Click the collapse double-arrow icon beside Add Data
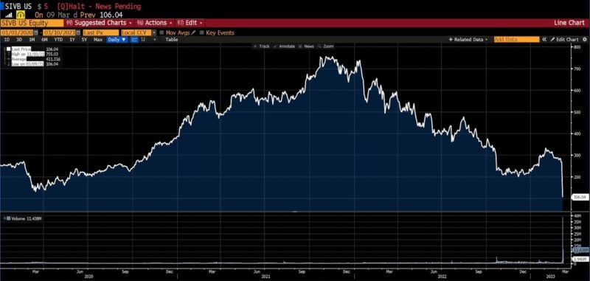 pos(544,40)
